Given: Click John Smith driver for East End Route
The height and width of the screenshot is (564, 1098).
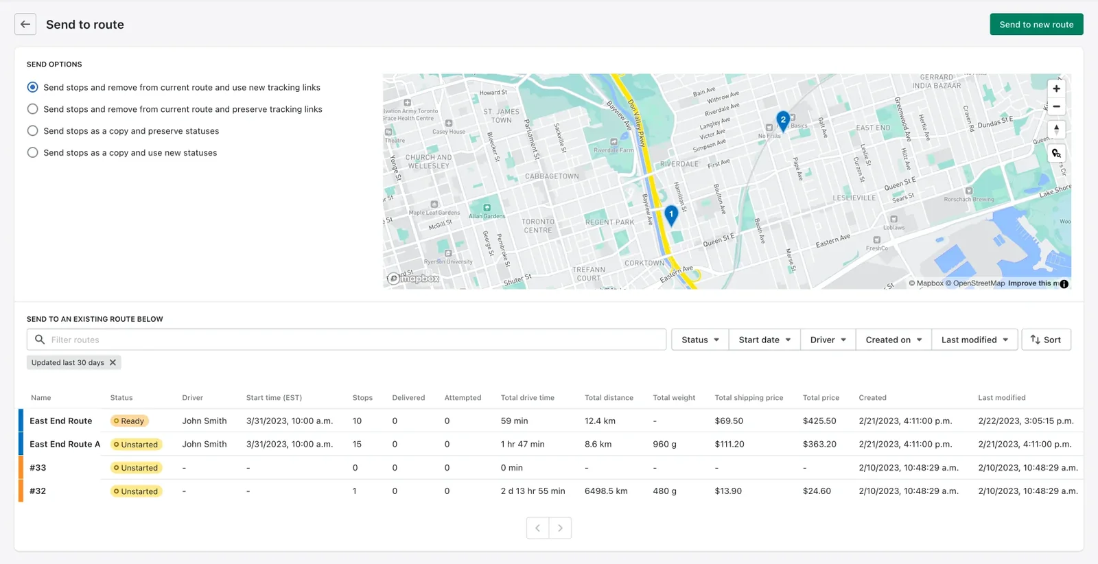Looking at the screenshot, I should pyautogui.click(x=205, y=421).
